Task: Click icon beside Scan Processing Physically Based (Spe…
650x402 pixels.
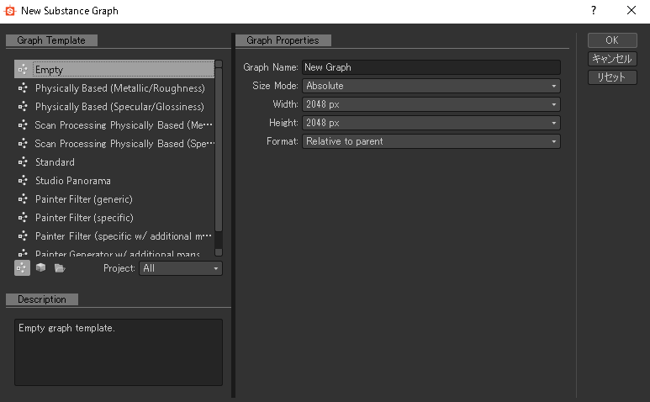Action: coord(23,144)
